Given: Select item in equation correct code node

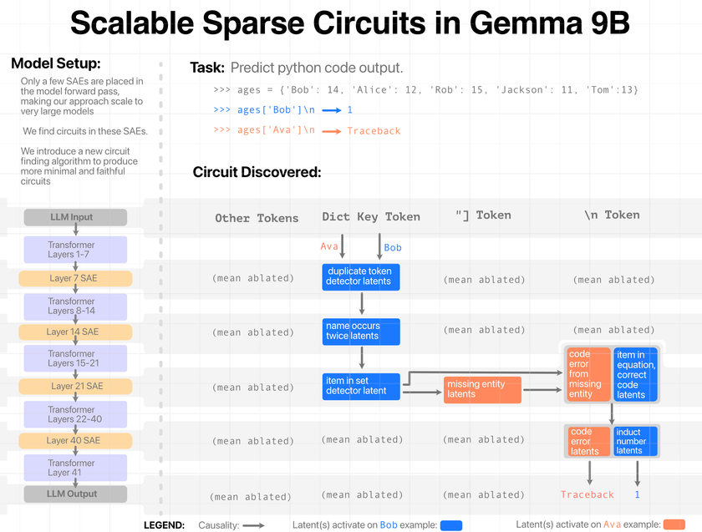Looking at the screenshot, I should coord(636,374).
